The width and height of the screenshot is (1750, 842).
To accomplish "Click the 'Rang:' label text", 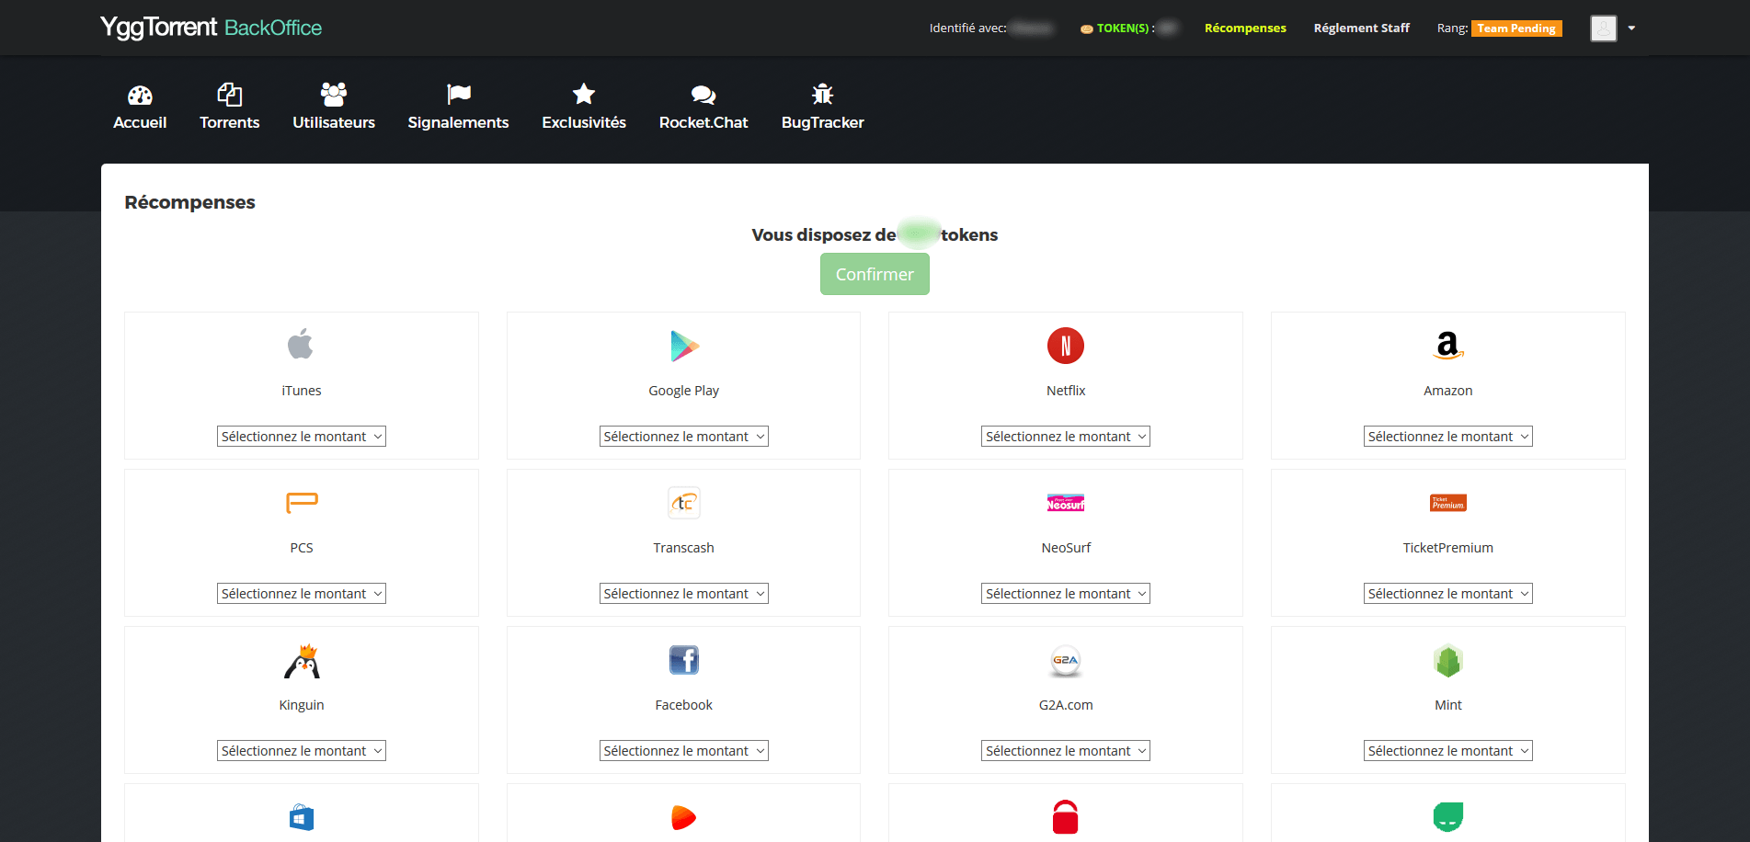I will click(x=1452, y=28).
